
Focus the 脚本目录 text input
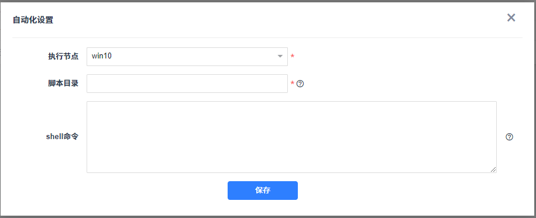(187, 84)
